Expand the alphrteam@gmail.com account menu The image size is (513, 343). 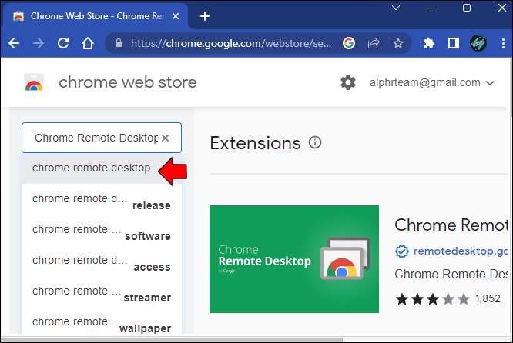pos(431,82)
